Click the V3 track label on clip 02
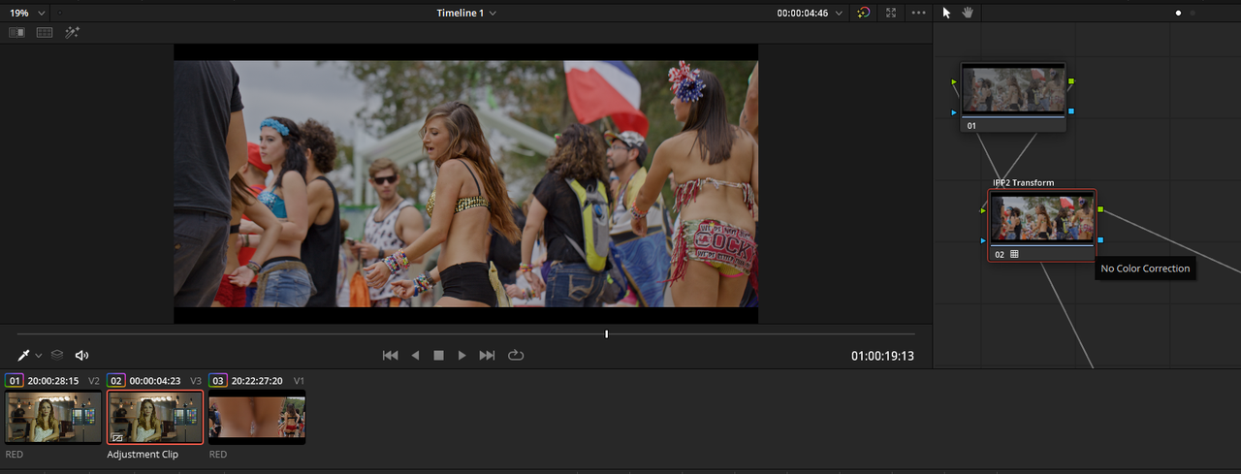Viewport: 1241px width, 474px height. pos(196,381)
